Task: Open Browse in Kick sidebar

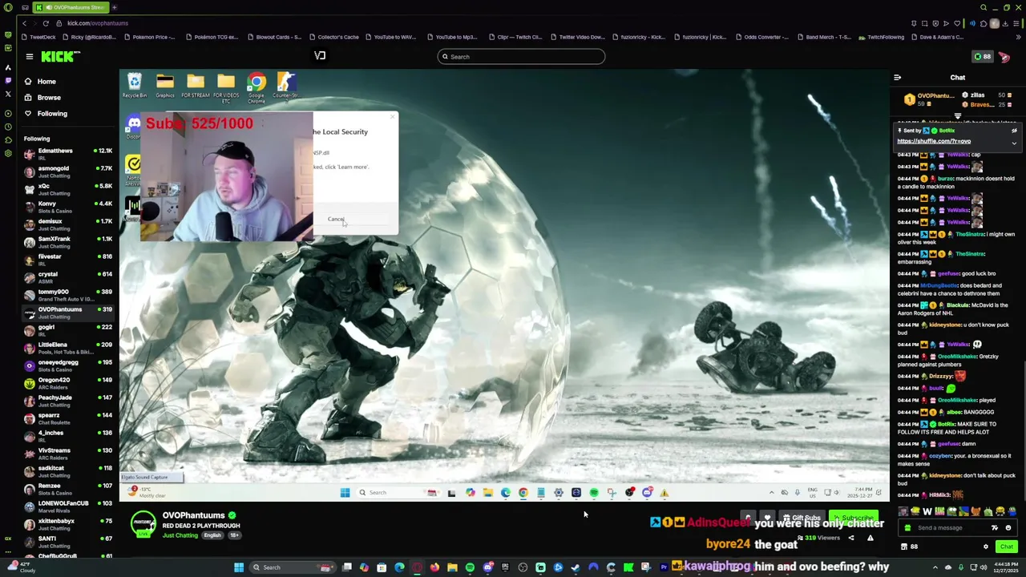Action: [49, 97]
